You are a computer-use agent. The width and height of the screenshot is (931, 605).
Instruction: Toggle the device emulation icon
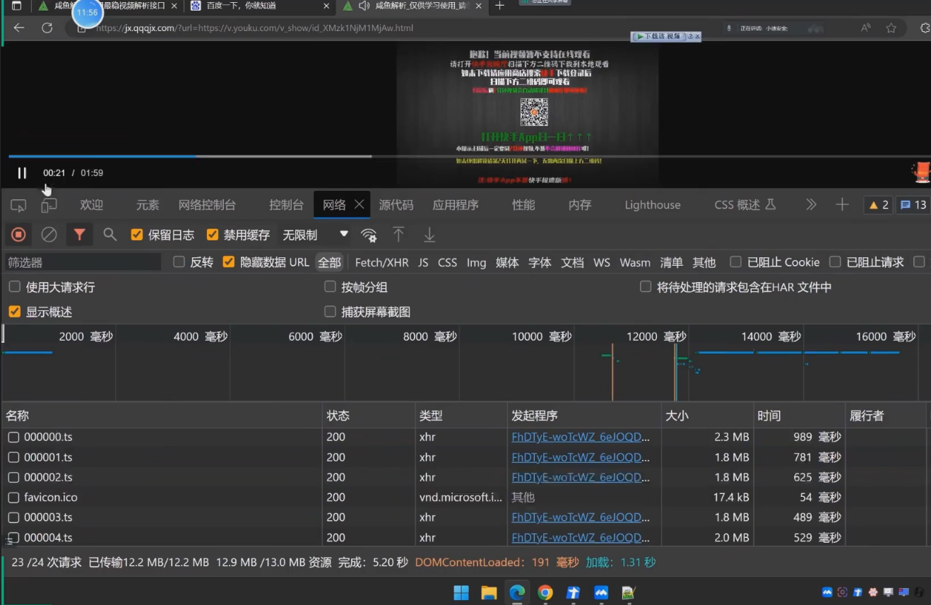tap(49, 206)
